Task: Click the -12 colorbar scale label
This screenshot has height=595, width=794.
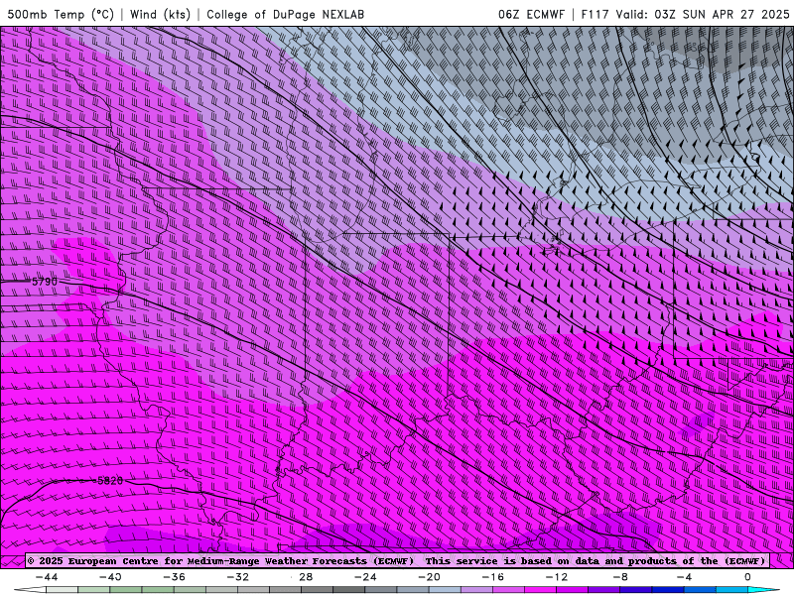Action: 557,577
